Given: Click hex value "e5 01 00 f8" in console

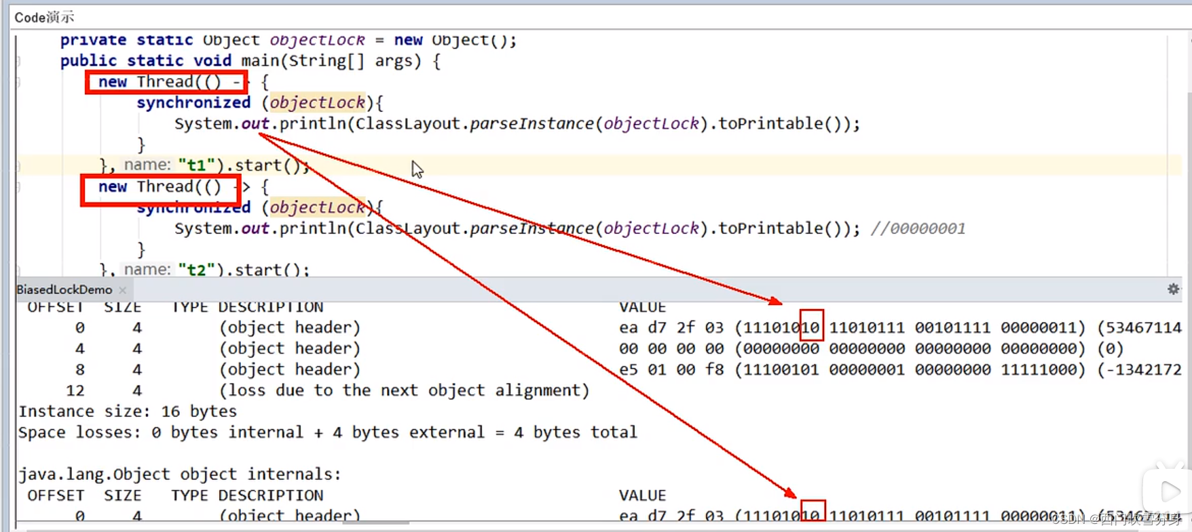Looking at the screenshot, I should [x=671, y=369].
